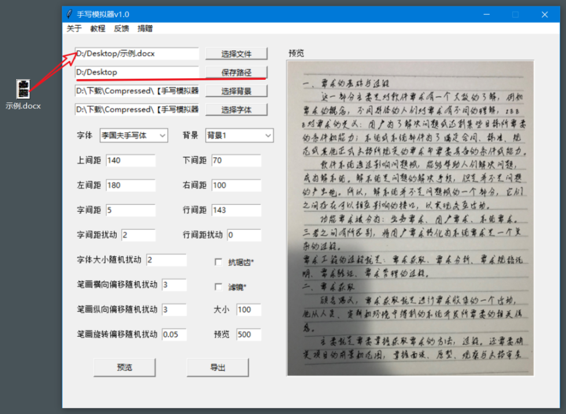Click the 选择文件 button
The height and width of the screenshot is (414, 566).
236,54
